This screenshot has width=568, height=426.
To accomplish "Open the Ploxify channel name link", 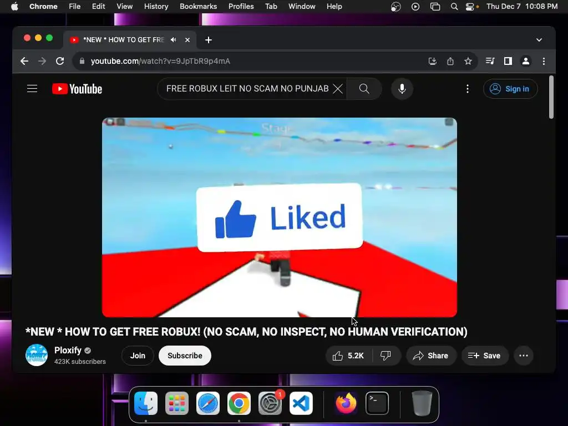I will coord(68,351).
